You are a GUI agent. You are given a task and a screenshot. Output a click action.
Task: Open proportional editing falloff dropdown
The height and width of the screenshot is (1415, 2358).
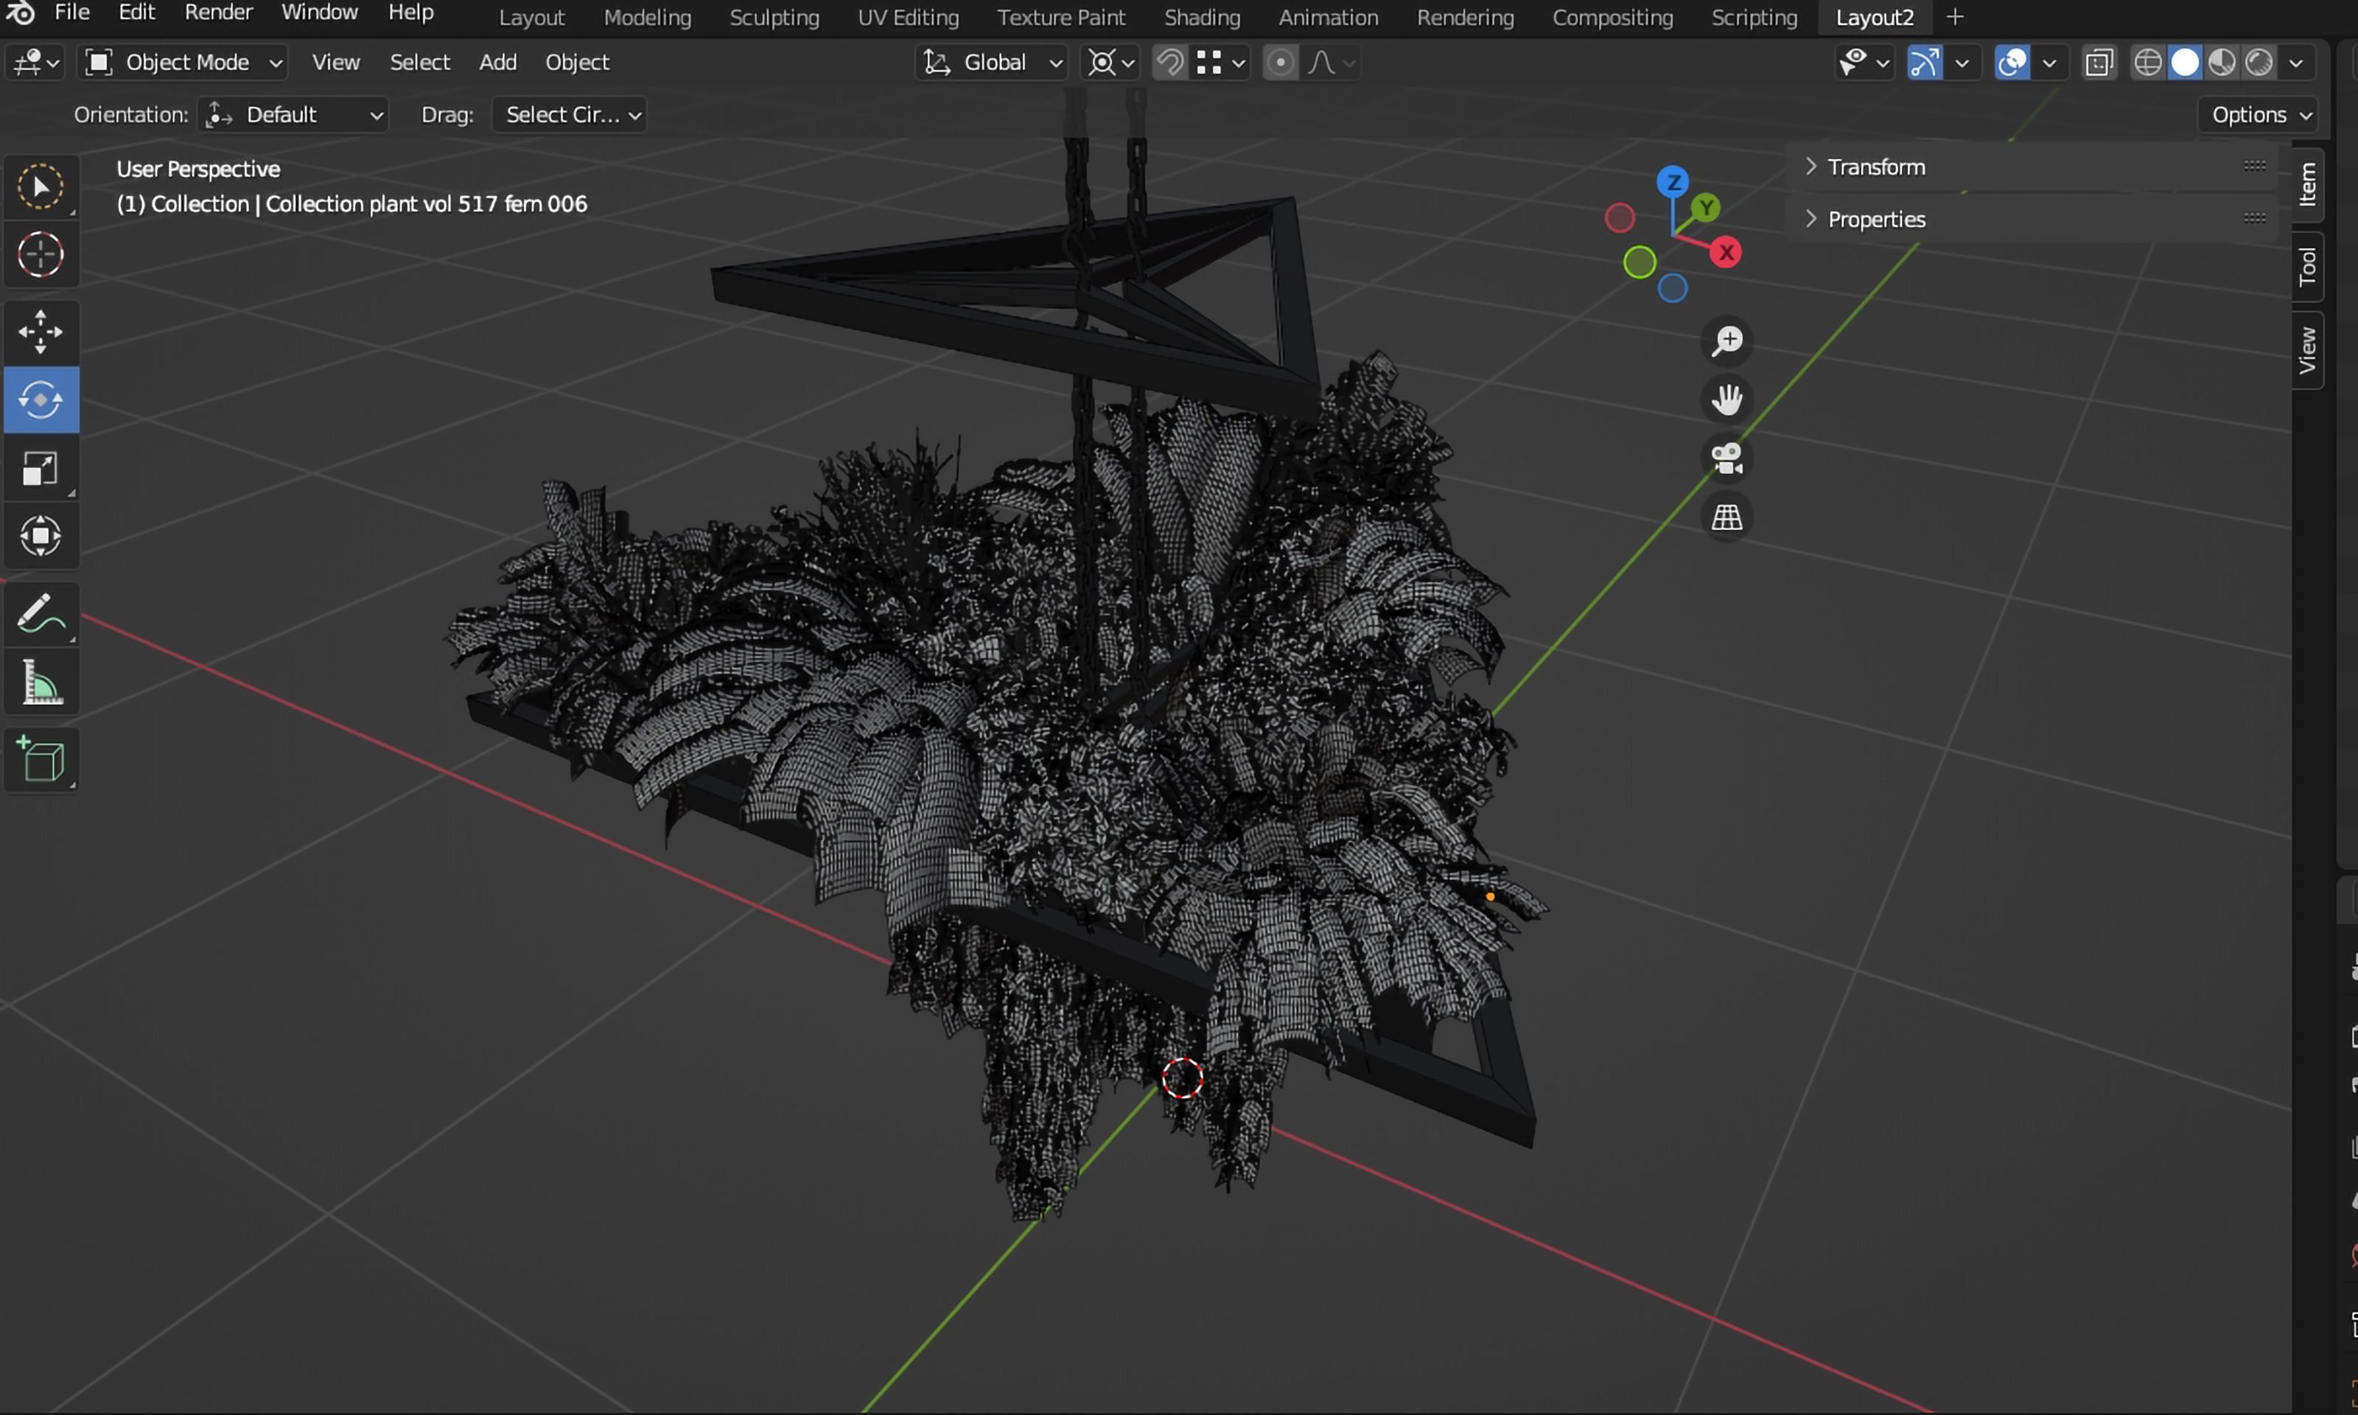(1332, 63)
